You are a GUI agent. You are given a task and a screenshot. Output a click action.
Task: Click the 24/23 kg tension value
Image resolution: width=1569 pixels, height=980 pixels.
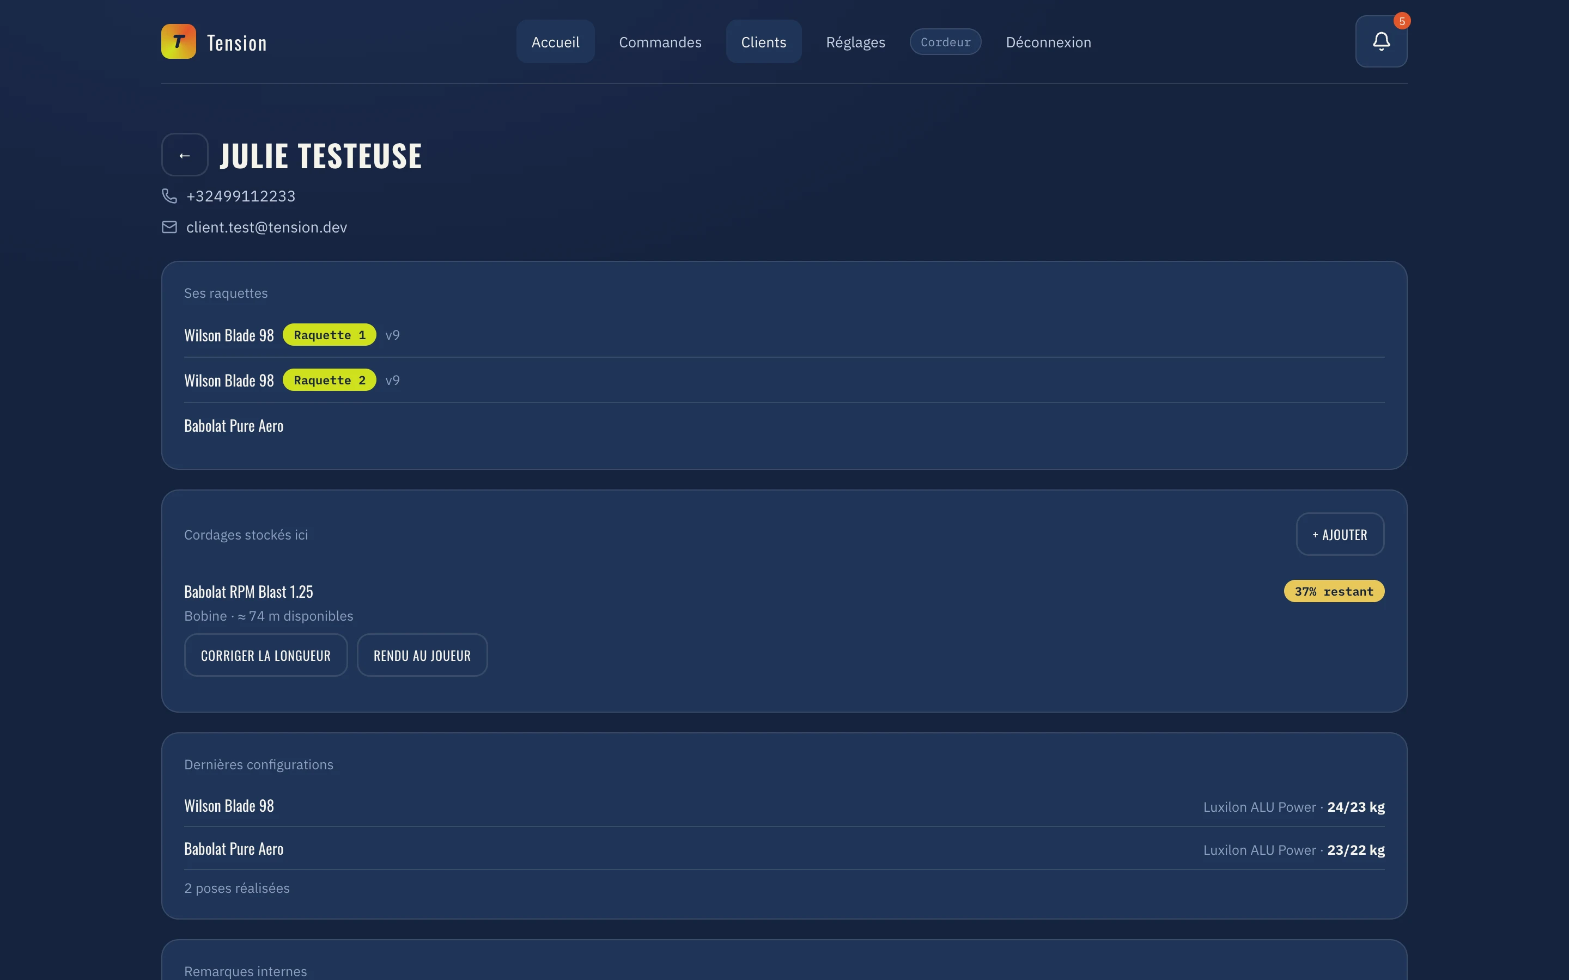point(1355,807)
